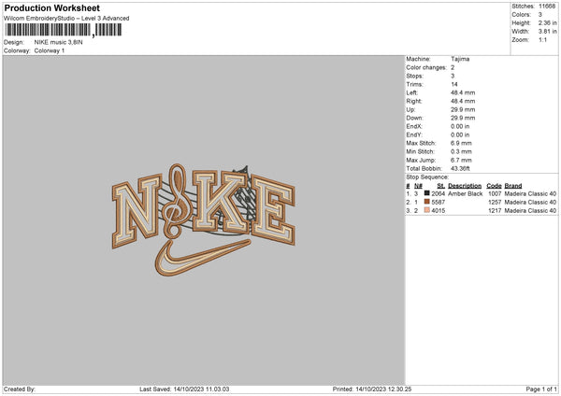Viewport: 561px width, 396px height.
Task: Click the 'Color changes:' label
Action: tap(426, 67)
